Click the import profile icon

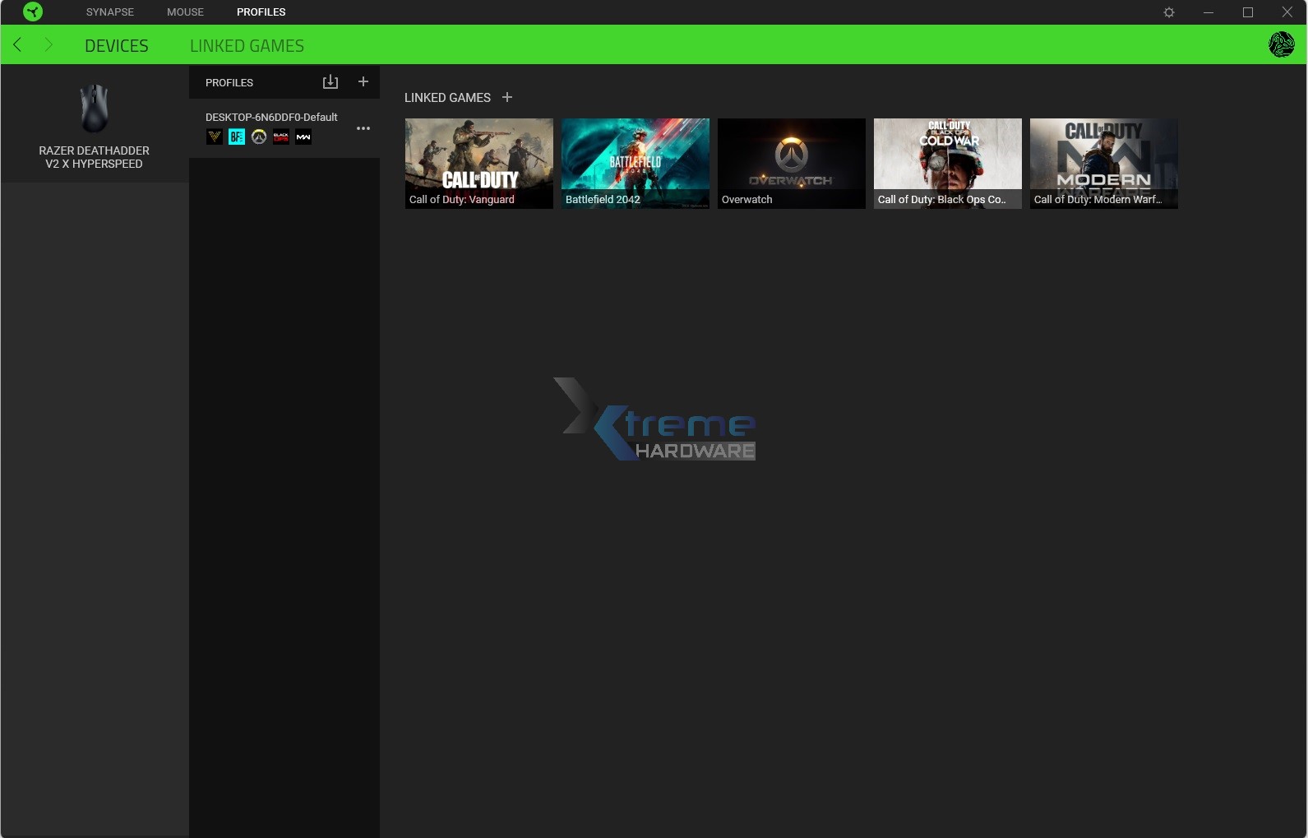pos(330,82)
